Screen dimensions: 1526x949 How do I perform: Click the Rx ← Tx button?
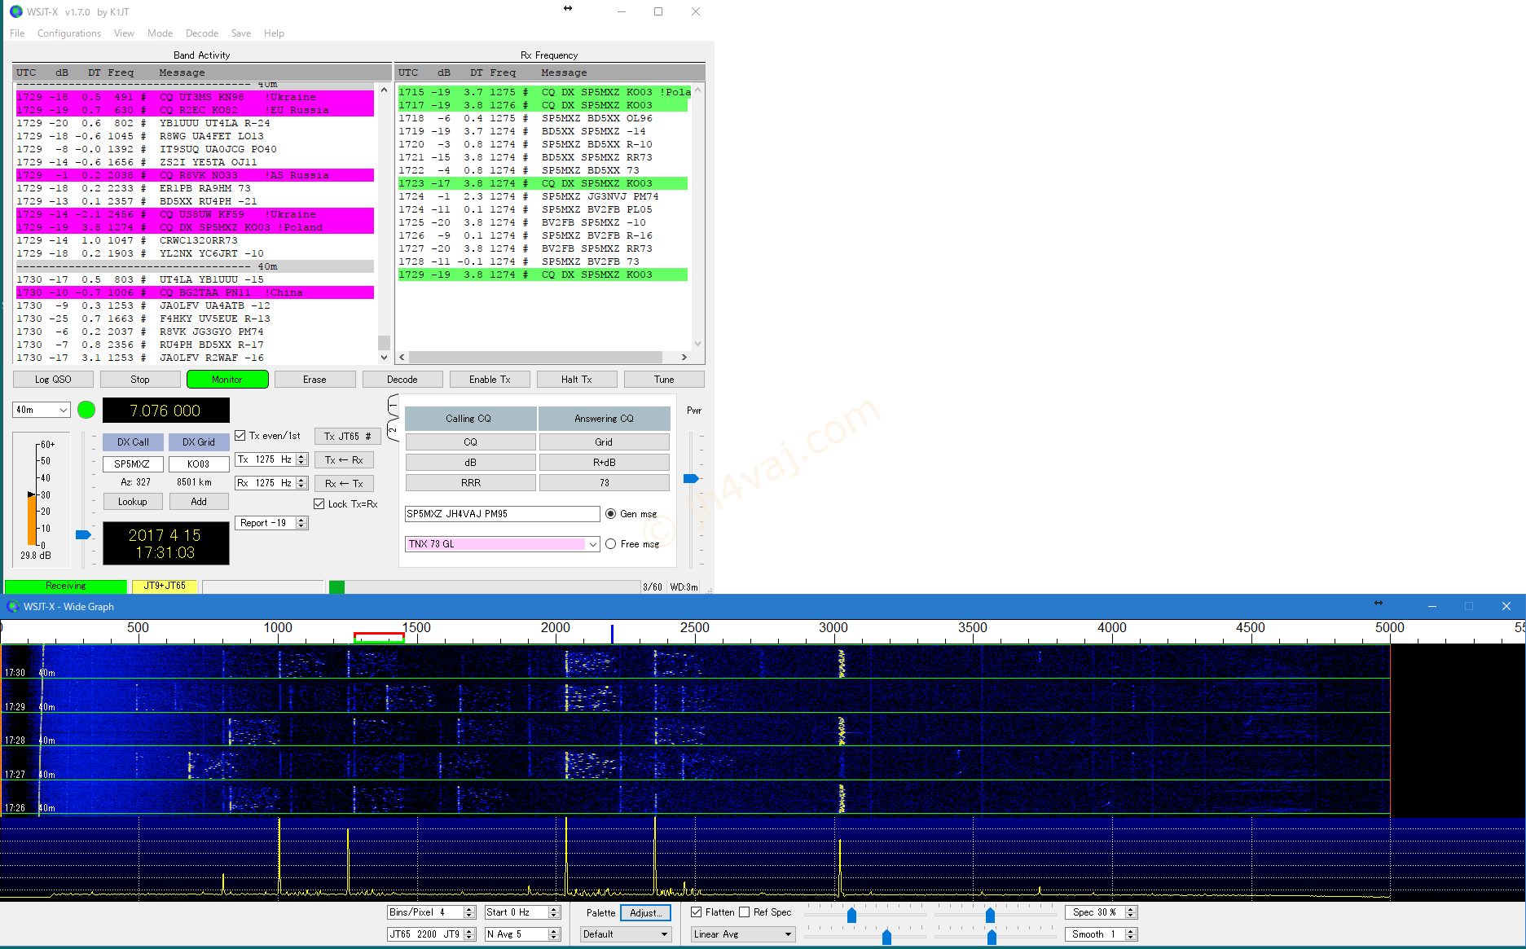344,484
